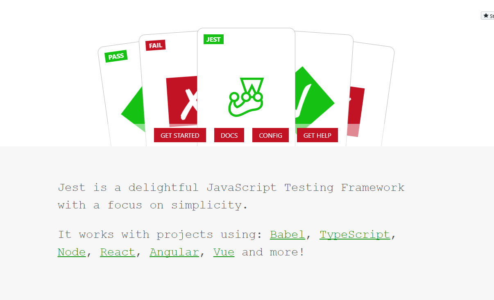Open the GET HELP button
The image size is (494, 300).
317,135
